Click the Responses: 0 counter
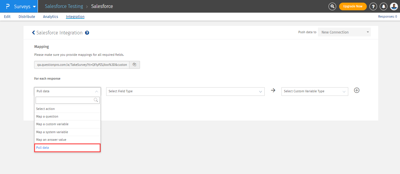 (x=387, y=17)
